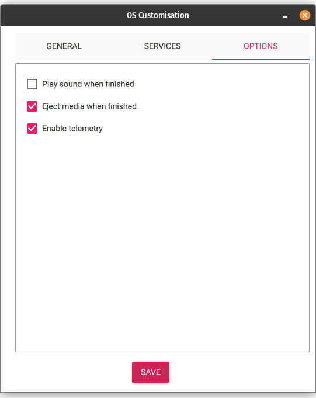Tick the Play sound when finished checkbox
The width and height of the screenshot is (316, 398).
point(32,84)
